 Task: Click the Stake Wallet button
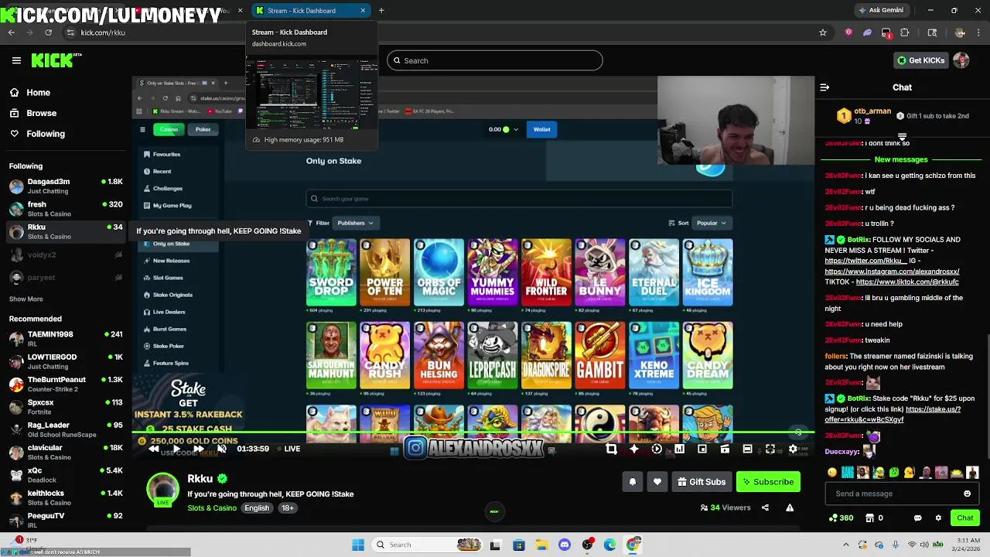pyautogui.click(x=541, y=129)
